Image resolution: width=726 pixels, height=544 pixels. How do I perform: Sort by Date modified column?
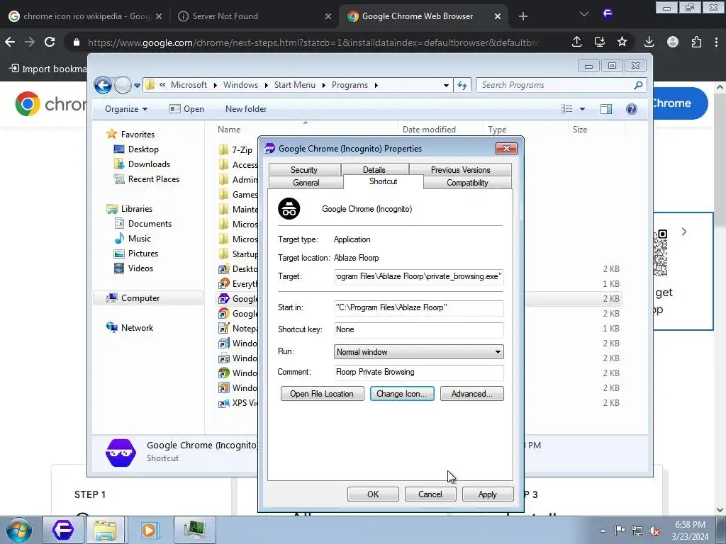click(440, 130)
